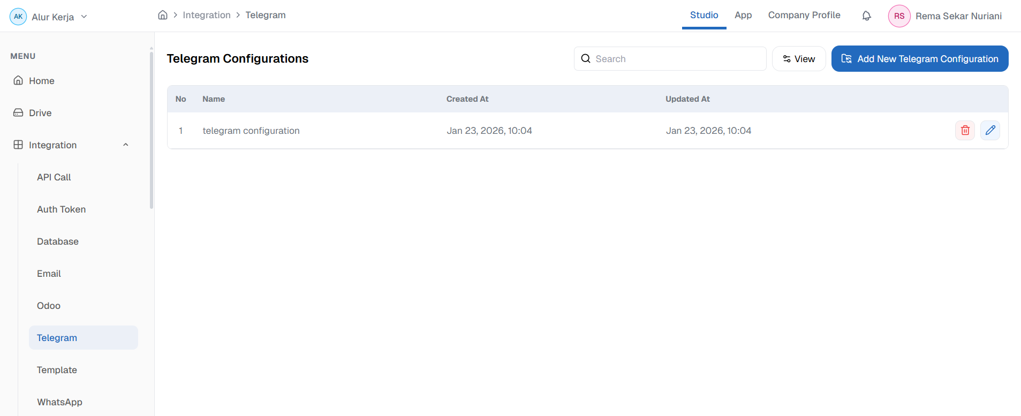Click the AK workspace avatar
1021x416 pixels.
pos(18,17)
